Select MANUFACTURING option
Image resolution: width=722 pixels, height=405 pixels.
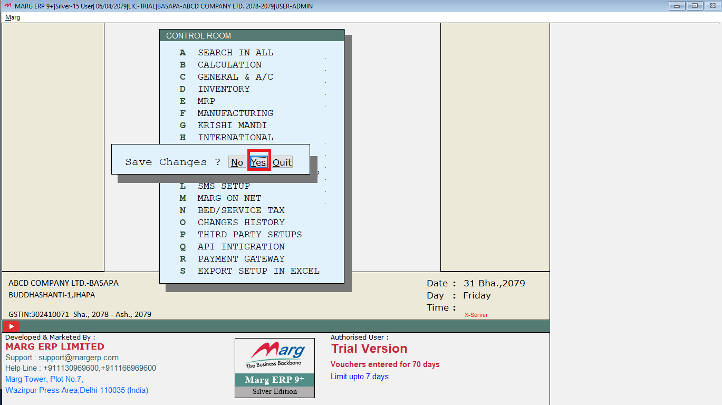pos(235,113)
